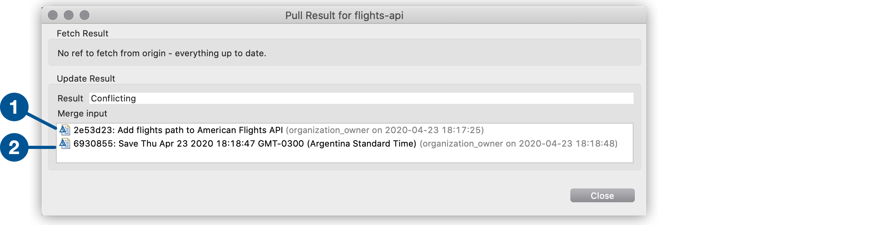Click the 18:18:48 author timestamp of second commit
Image resolution: width=891 pixels, height=225 pixels.
point(518,143)
